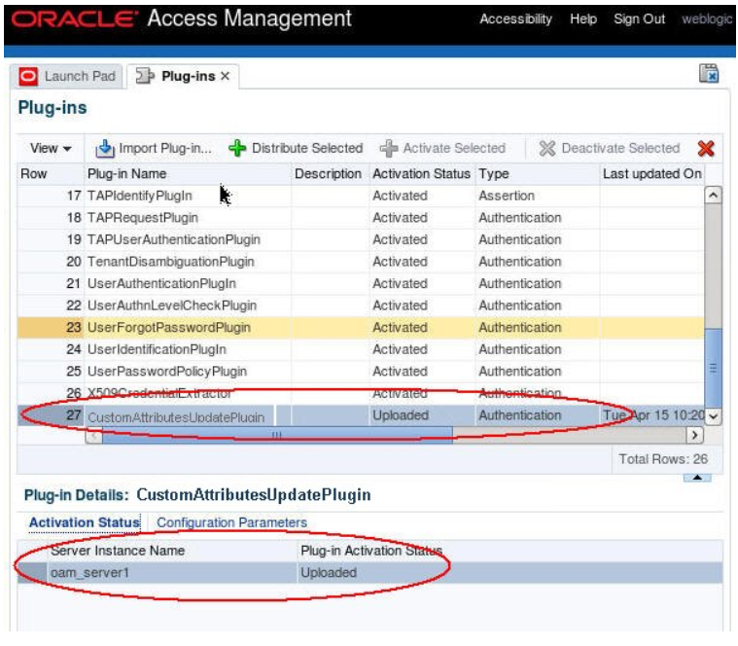Screen dimensions: 738x646
Task: Open the Help link
Action: [583, 18]
